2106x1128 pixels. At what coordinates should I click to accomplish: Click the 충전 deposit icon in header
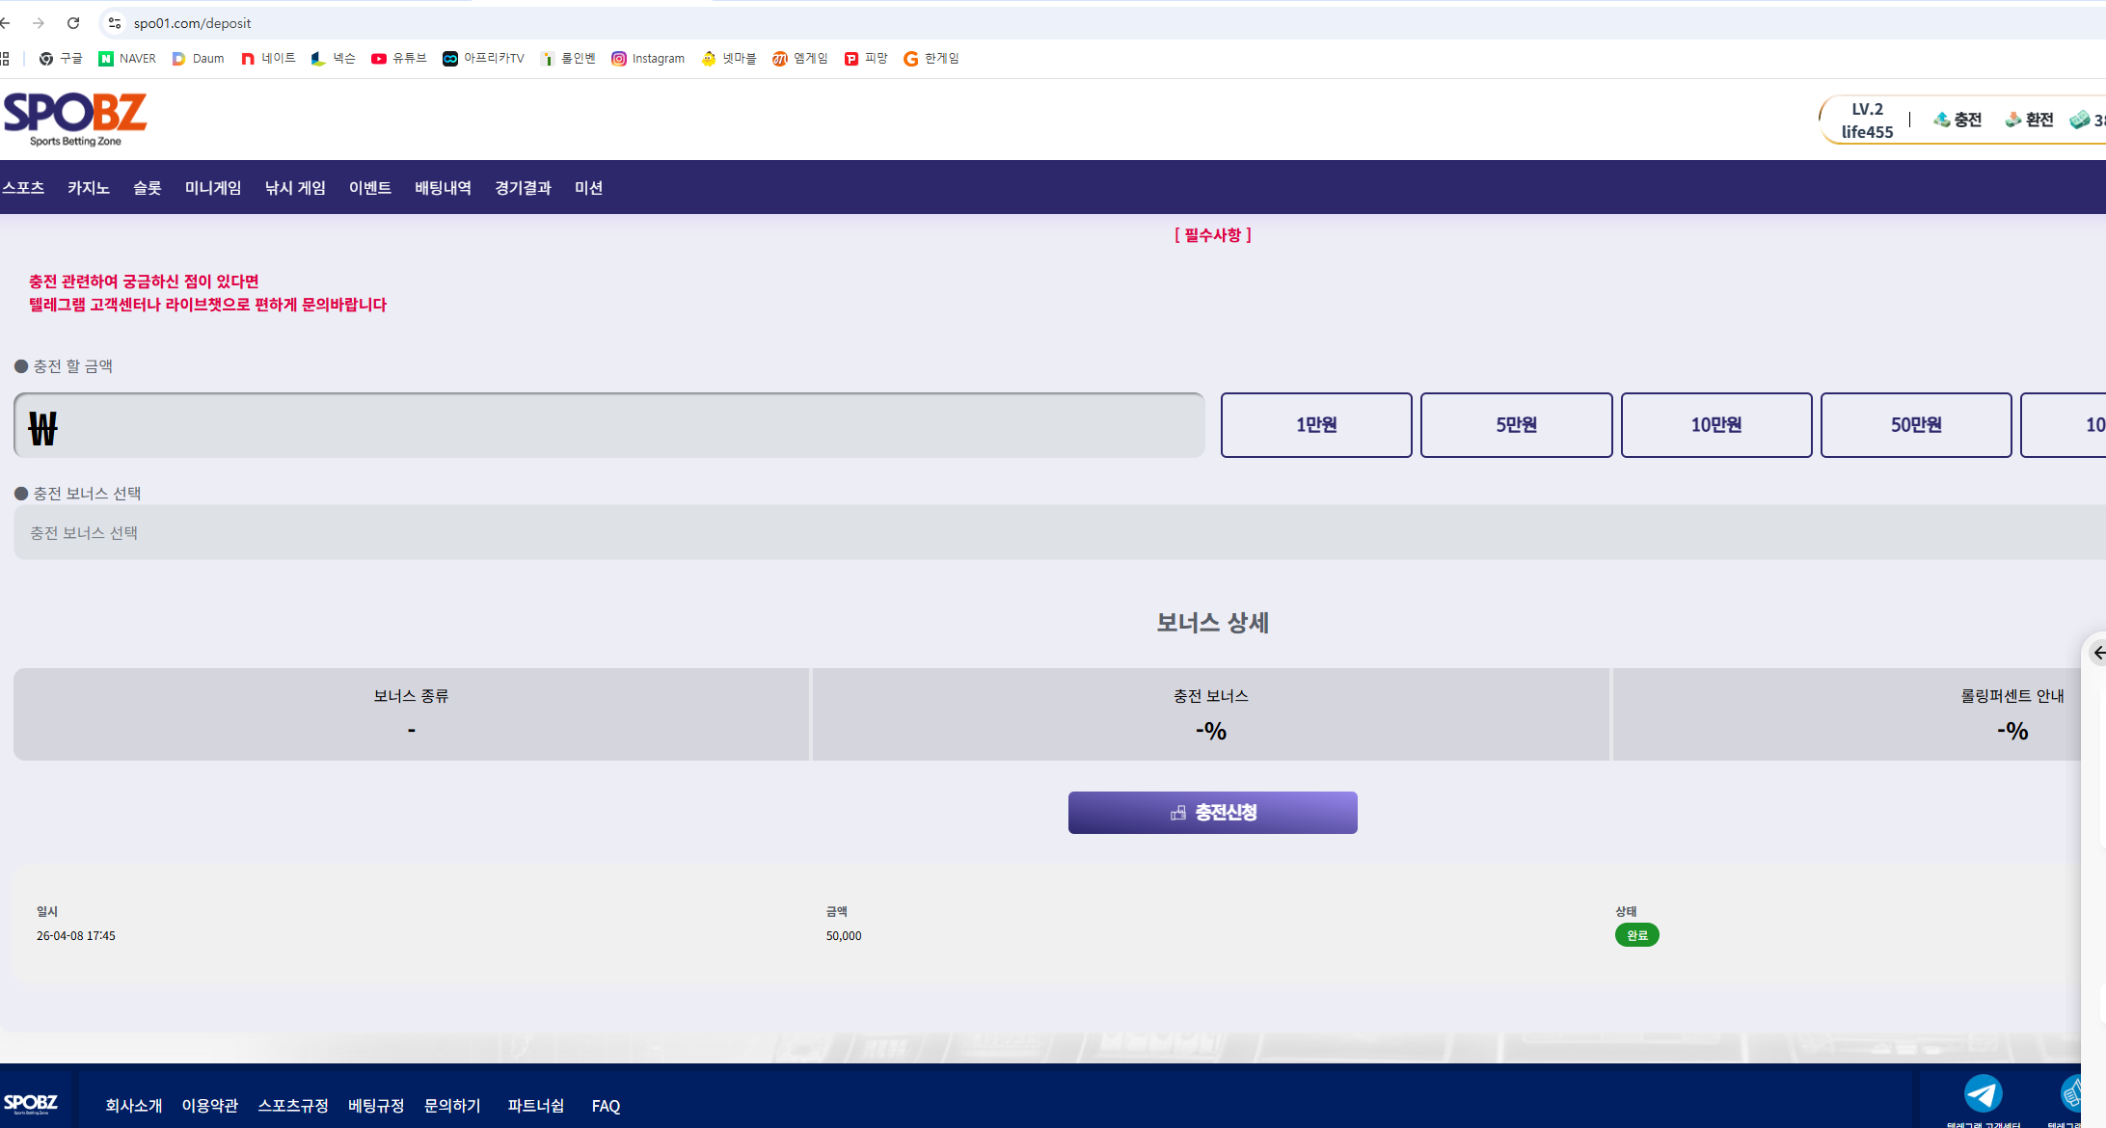click(1941, 120)
